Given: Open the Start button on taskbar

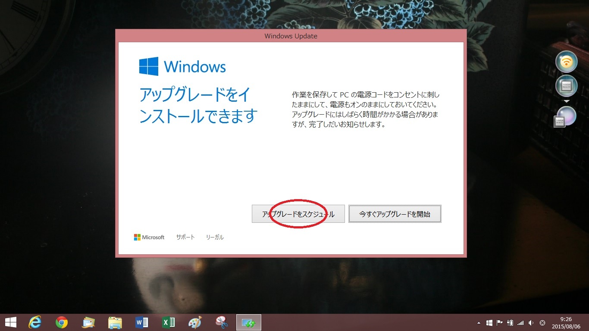Looking at the screenshot, I should [10, 322].
